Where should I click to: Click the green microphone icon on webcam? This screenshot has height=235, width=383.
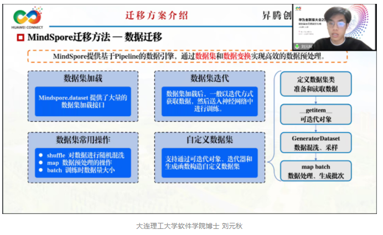tap(297, 46)
